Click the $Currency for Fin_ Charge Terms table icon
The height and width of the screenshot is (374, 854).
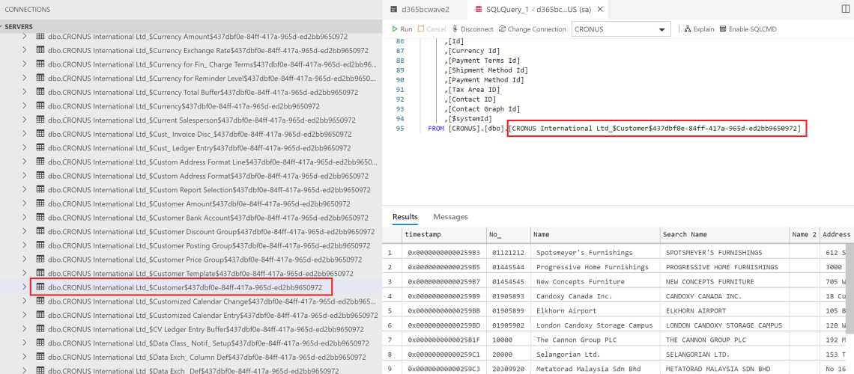point(40,64)
